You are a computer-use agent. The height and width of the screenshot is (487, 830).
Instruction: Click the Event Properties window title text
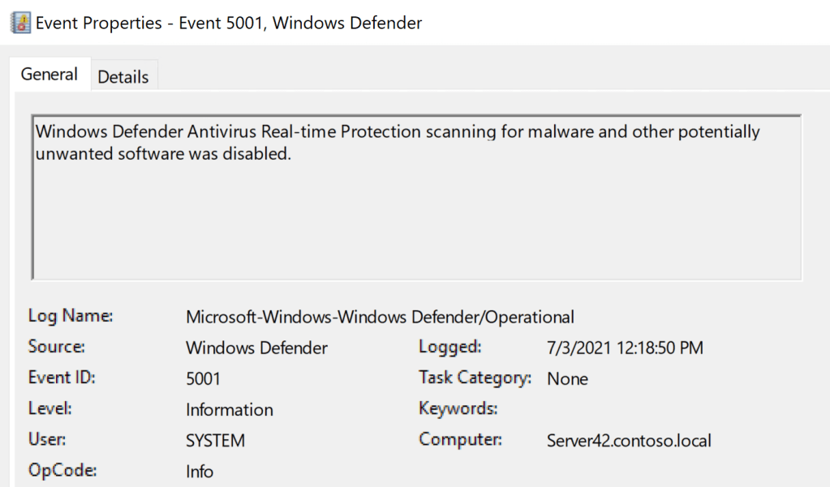point(229,23)
